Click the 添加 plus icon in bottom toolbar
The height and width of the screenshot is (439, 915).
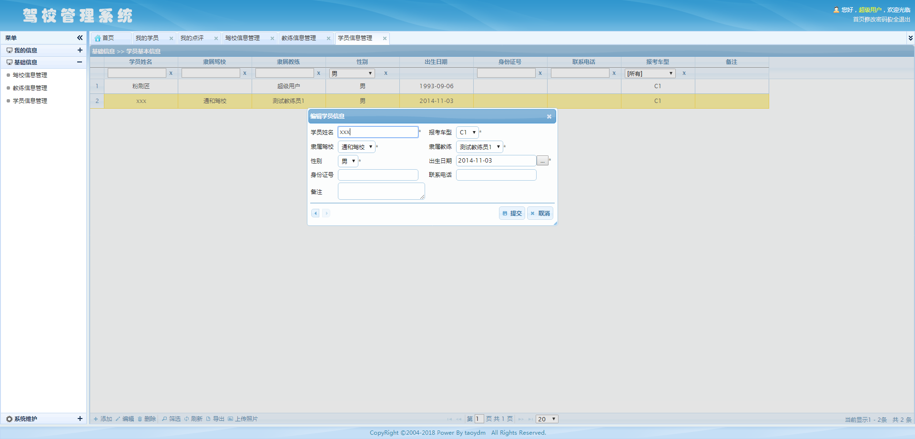[96, 419]
